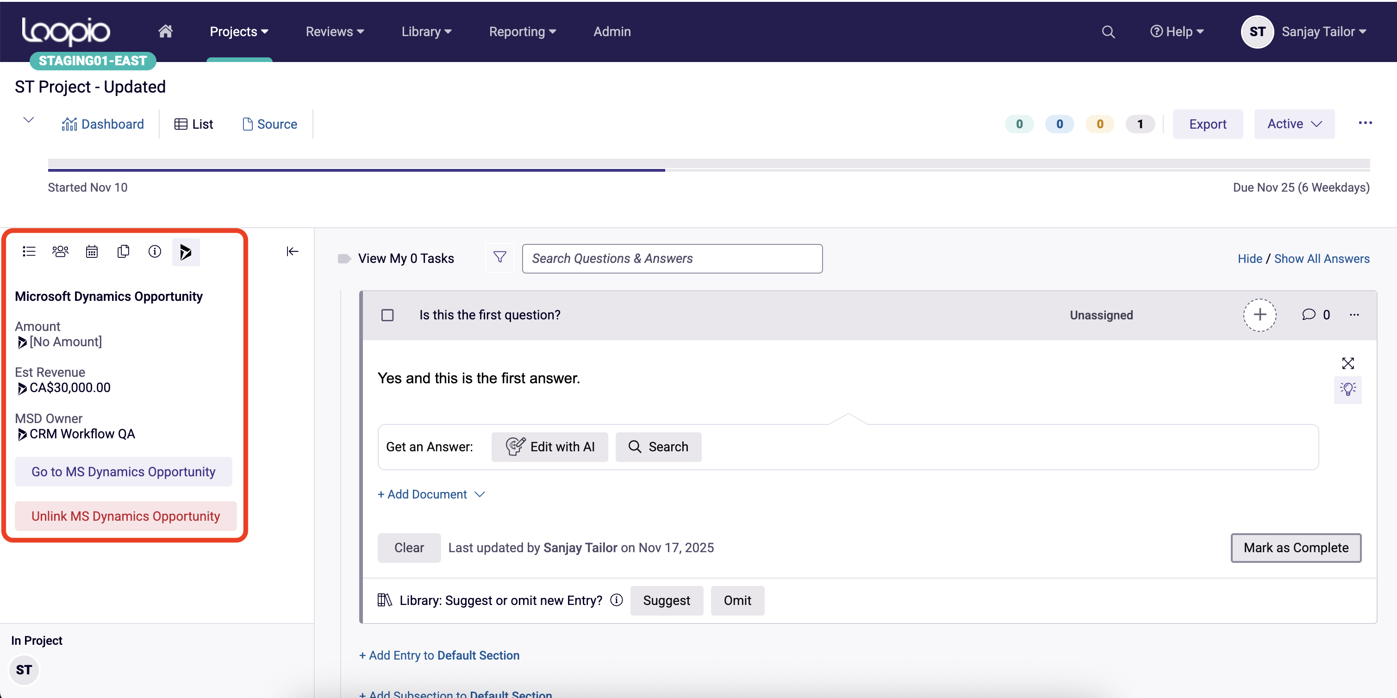This screenshot has height=698, width=1397.
Task: Expand the Add Document dropdown
Action: (x=431, y=494)
